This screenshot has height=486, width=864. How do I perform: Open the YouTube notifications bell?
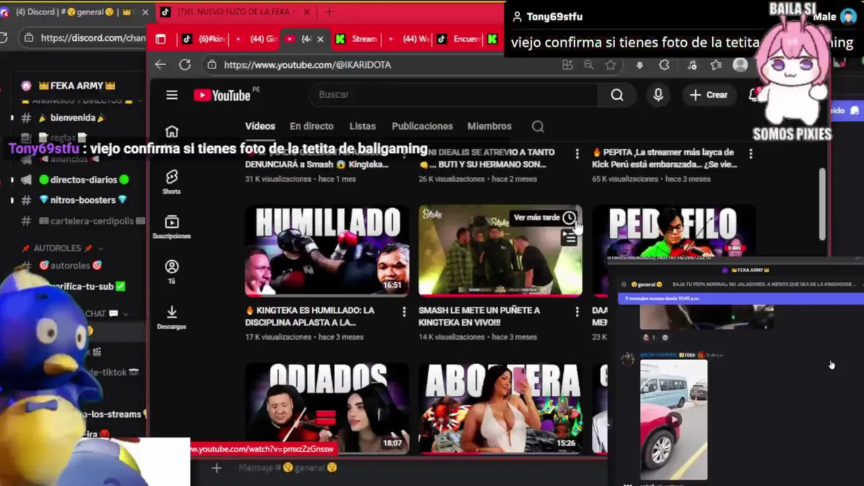pos(754,95)
